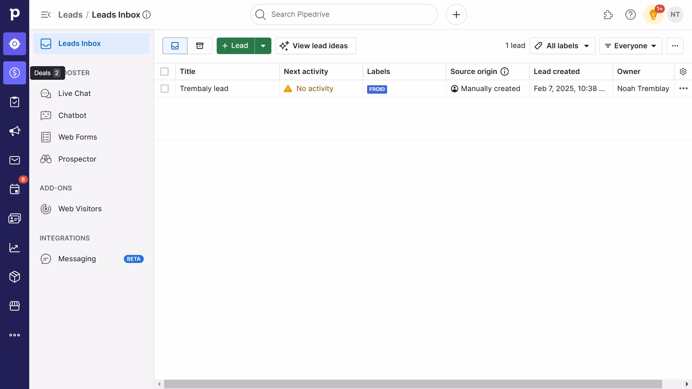Open the Marketplace storefront icon
692x389 pixels.
14,306
